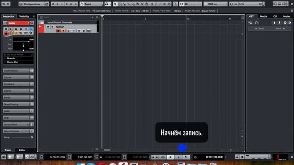Click the Record button in the transport
This screenshot has width=294, height=165.
click(x=186, y=157)
